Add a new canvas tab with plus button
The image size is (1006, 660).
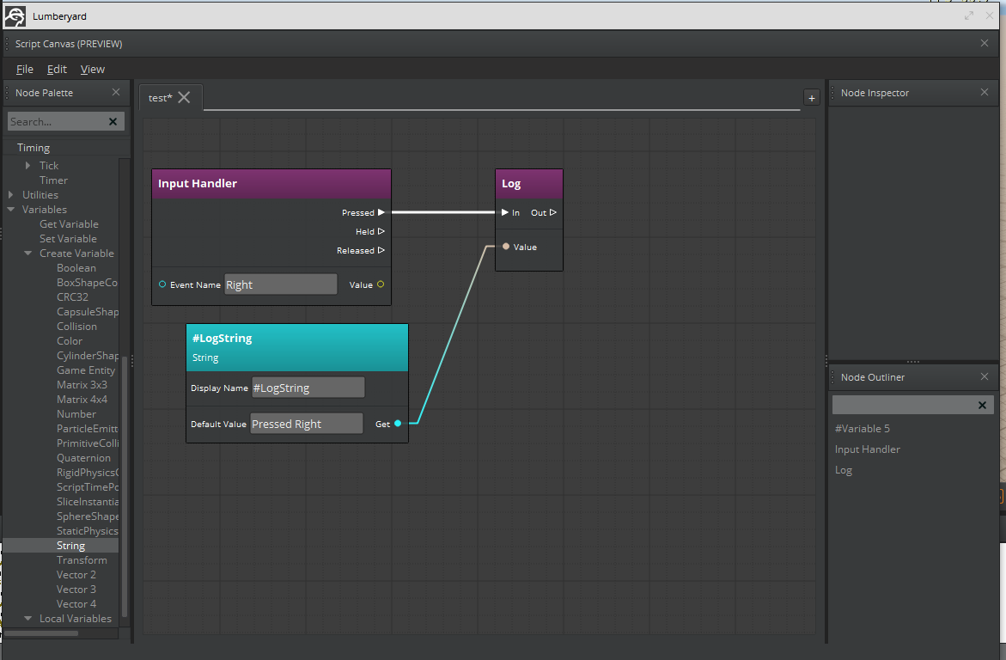(x=812, y=98)
